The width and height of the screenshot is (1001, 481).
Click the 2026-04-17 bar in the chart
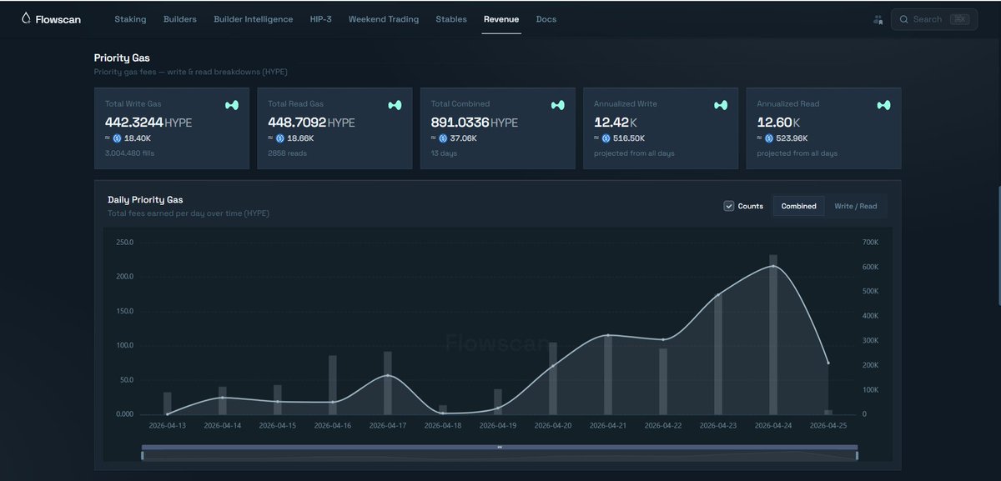(388, 383)
